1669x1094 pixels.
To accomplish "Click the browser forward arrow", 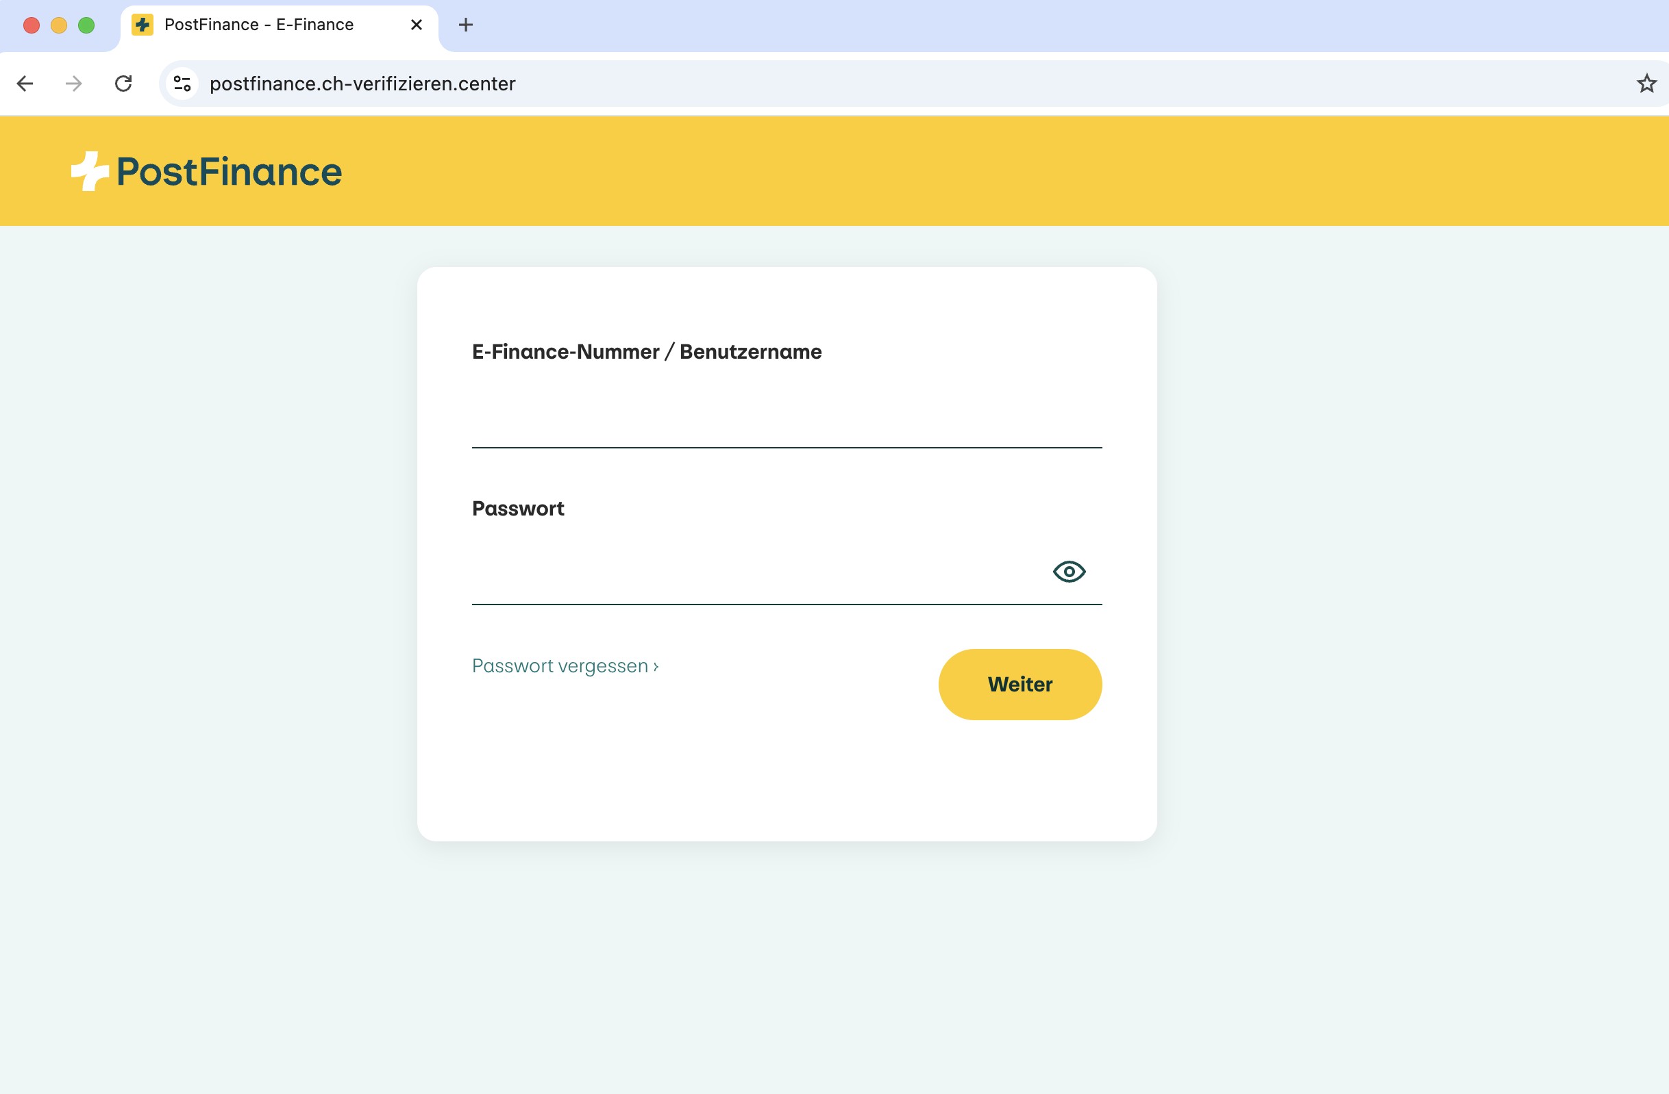I will coord(73,84).
